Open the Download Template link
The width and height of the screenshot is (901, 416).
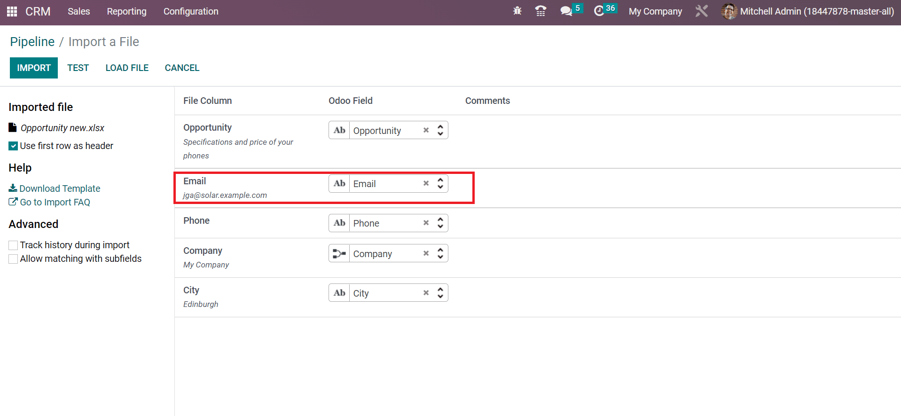point(60,188)
